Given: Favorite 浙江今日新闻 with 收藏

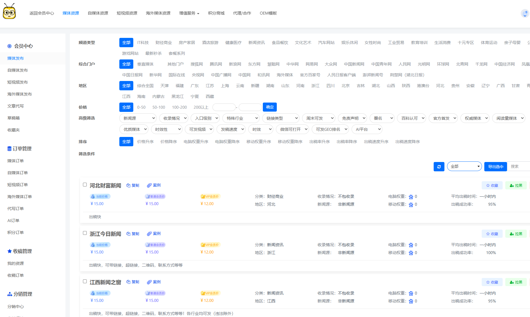Looking at the screenshot, I should [492, 234].
